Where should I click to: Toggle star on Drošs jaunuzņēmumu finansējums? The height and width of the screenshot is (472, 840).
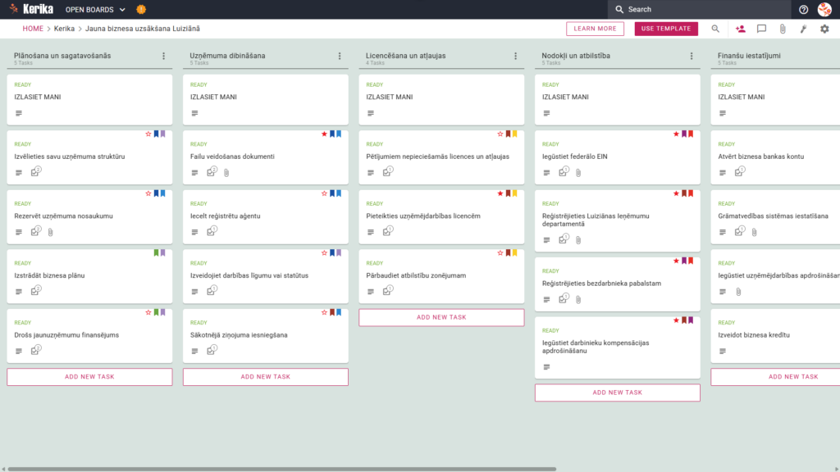point(148,312)
